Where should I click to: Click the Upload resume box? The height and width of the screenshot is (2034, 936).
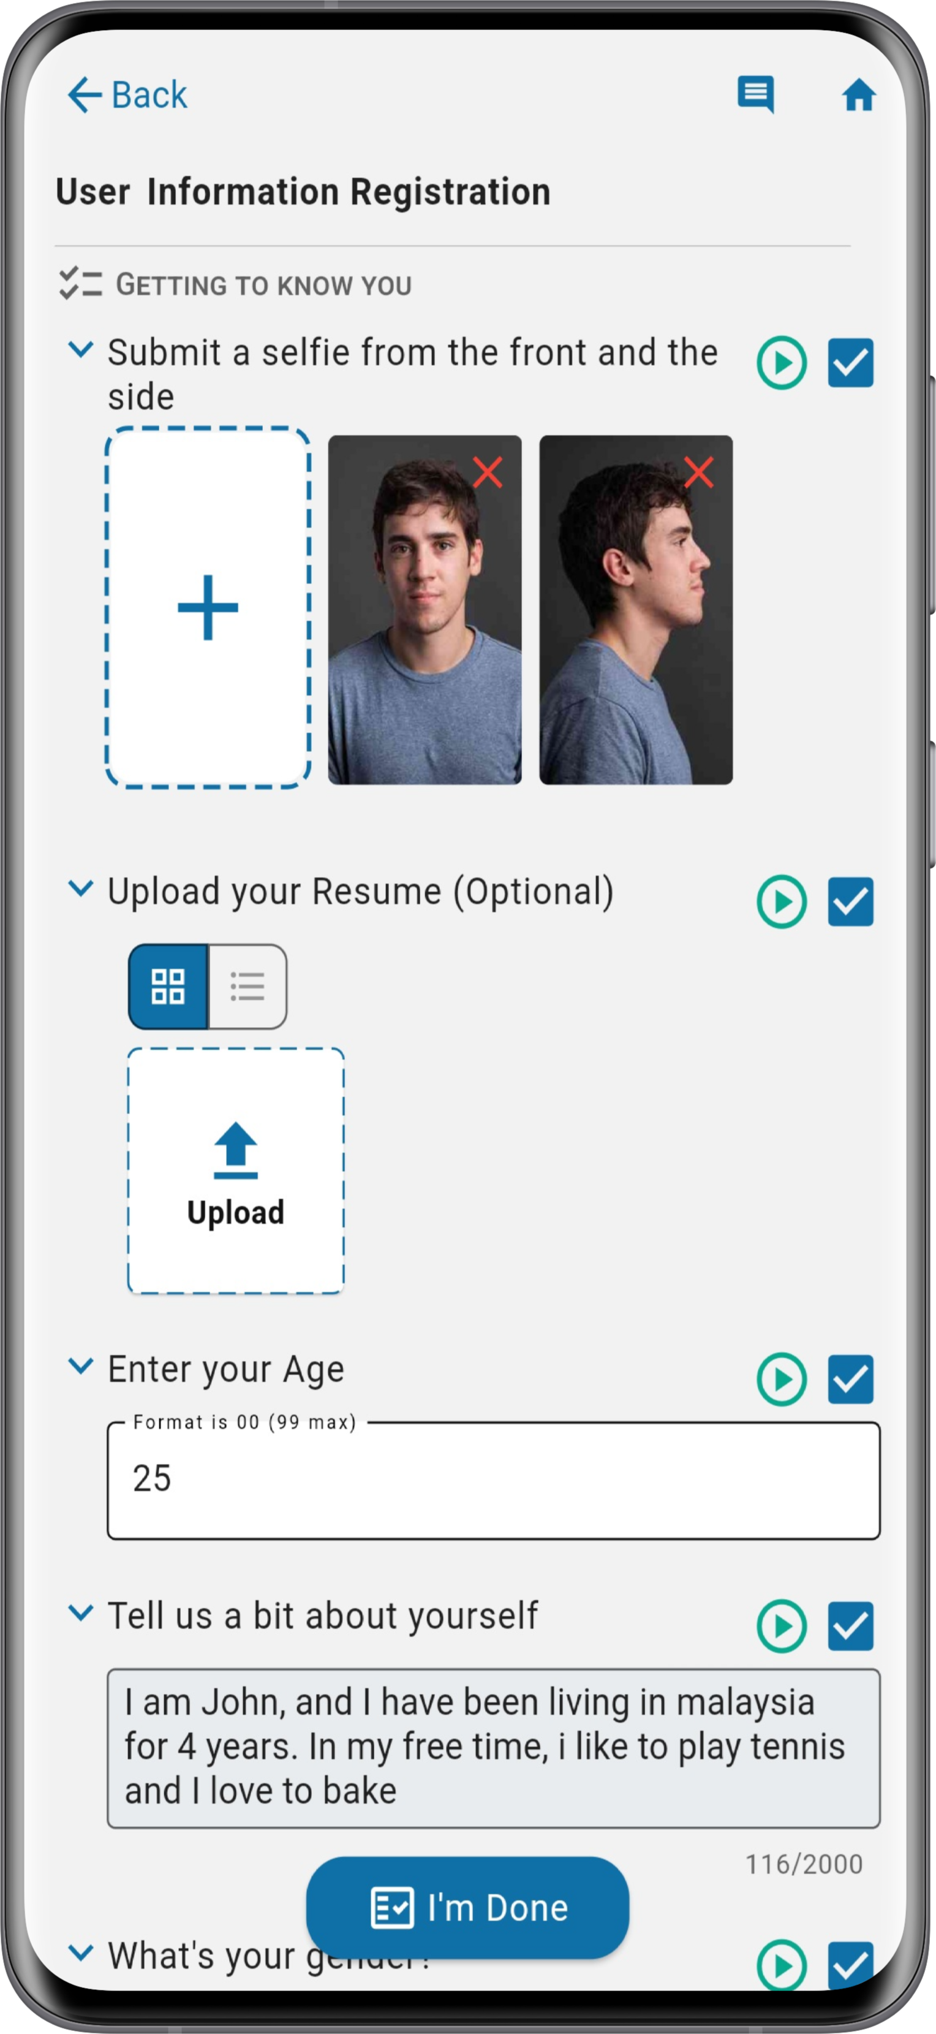coord(236,1171)
